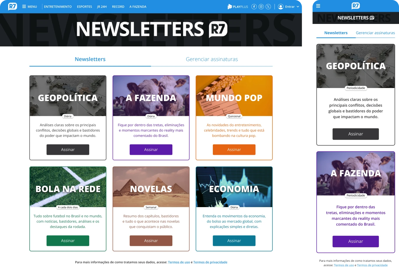Open mobile footer Termos de privacidade link
Image resolution: width=399 pixels, height=273 pixels.
(372, 265)
